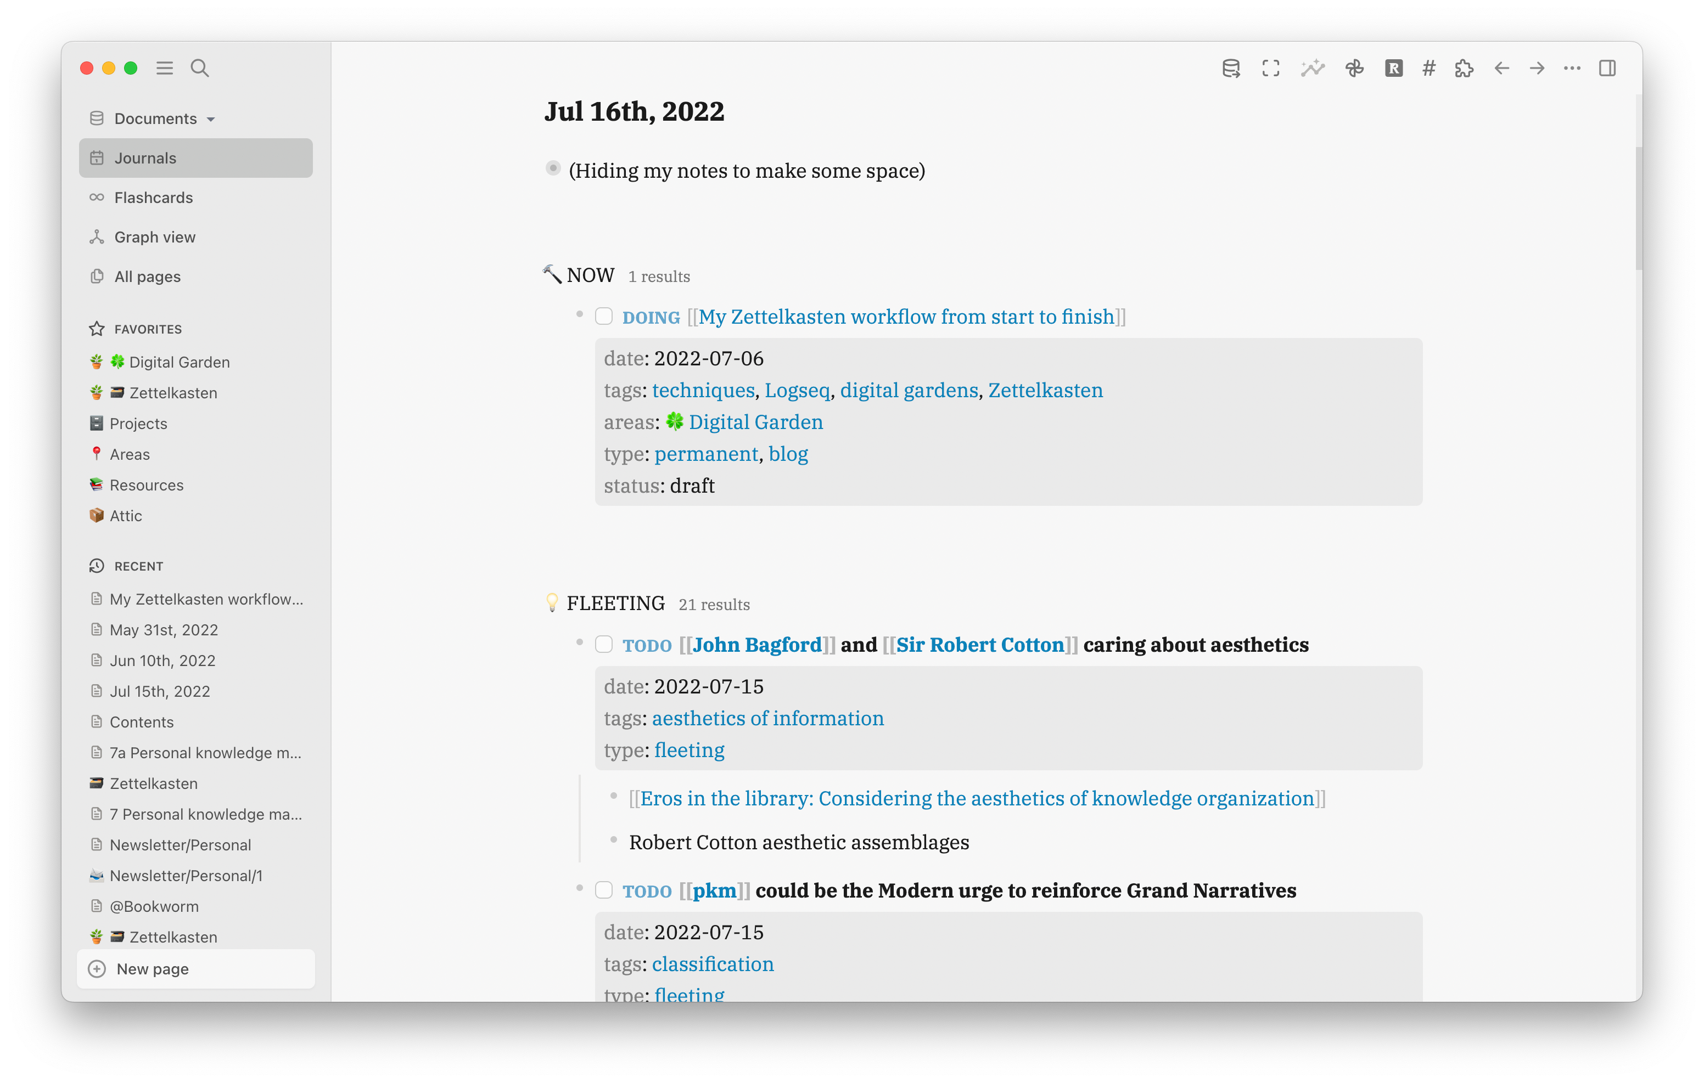Open the plugins puzzle-piece icon

(x=1464, y=69)
